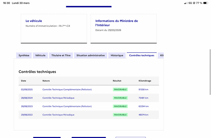Select the Contrôles techniques tab
The image size is (211, 138).
[x=142, y=55]
